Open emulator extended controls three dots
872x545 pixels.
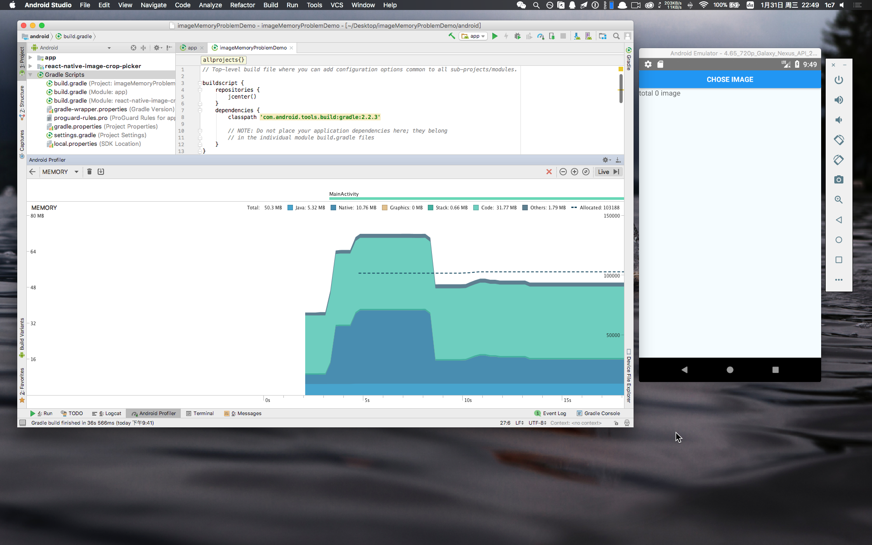[x=839, y=280]
